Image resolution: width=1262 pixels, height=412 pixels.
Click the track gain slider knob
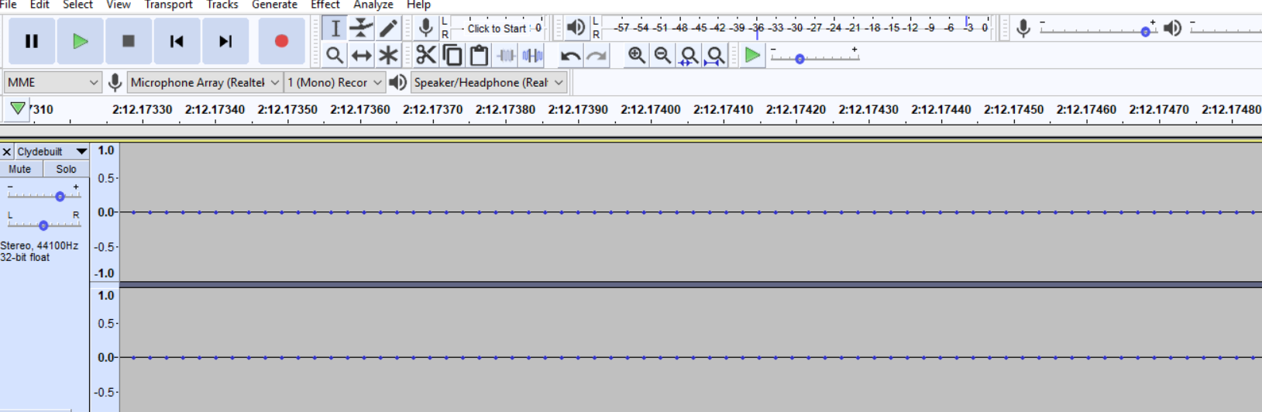[x=60, y=196]
